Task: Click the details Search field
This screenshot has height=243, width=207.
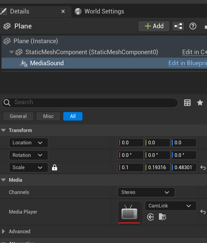Action: (92, 102)
